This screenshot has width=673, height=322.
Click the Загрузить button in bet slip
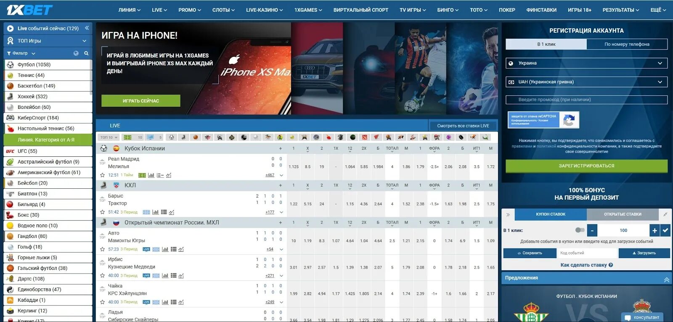click(644, 253)
